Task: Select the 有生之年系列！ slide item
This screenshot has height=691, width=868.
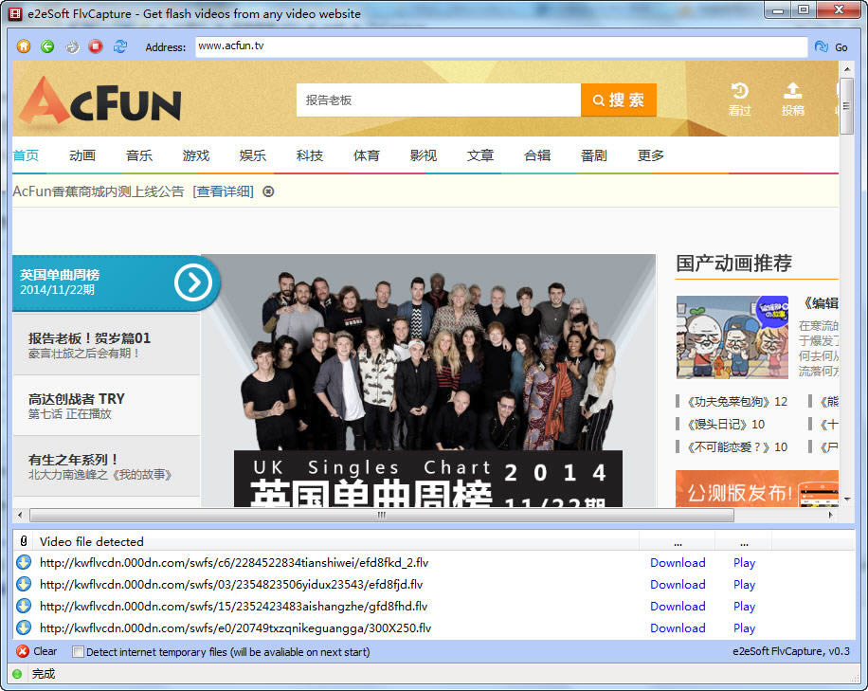Action: click(106, 466)
